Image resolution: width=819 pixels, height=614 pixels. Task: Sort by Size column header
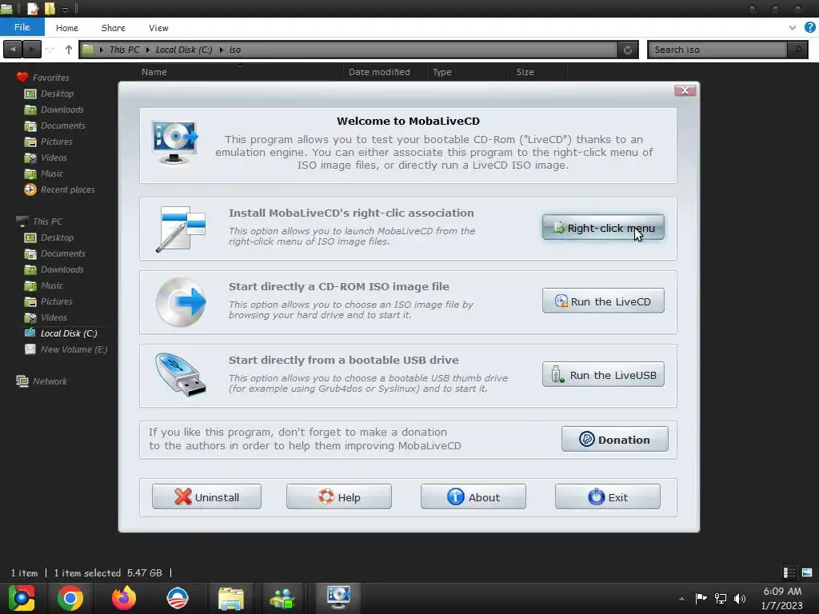click(x=525, y=72)
